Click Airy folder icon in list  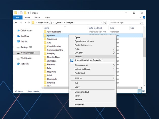click(x=45, y=43)
